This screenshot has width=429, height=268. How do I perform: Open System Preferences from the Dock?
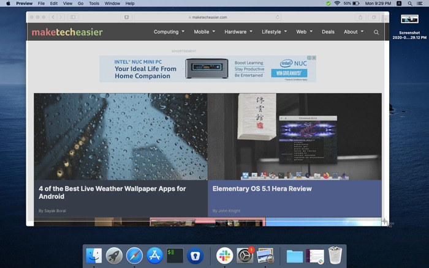tap(245, 256)
